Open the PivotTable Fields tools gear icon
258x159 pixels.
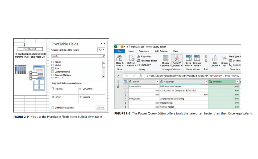(x=100, y=50)
